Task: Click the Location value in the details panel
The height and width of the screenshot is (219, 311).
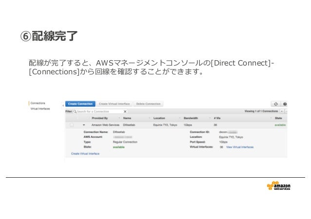Action: click(x=231, y=137)
